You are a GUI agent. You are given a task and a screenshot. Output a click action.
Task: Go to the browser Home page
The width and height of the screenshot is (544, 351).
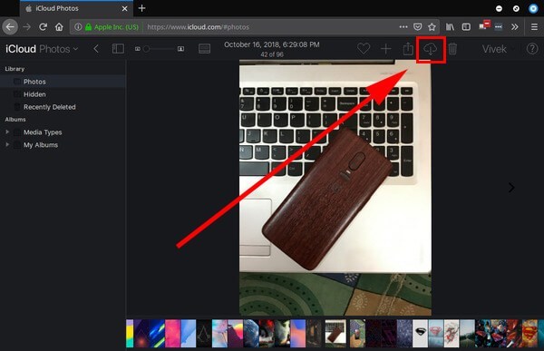pos(59,26)
